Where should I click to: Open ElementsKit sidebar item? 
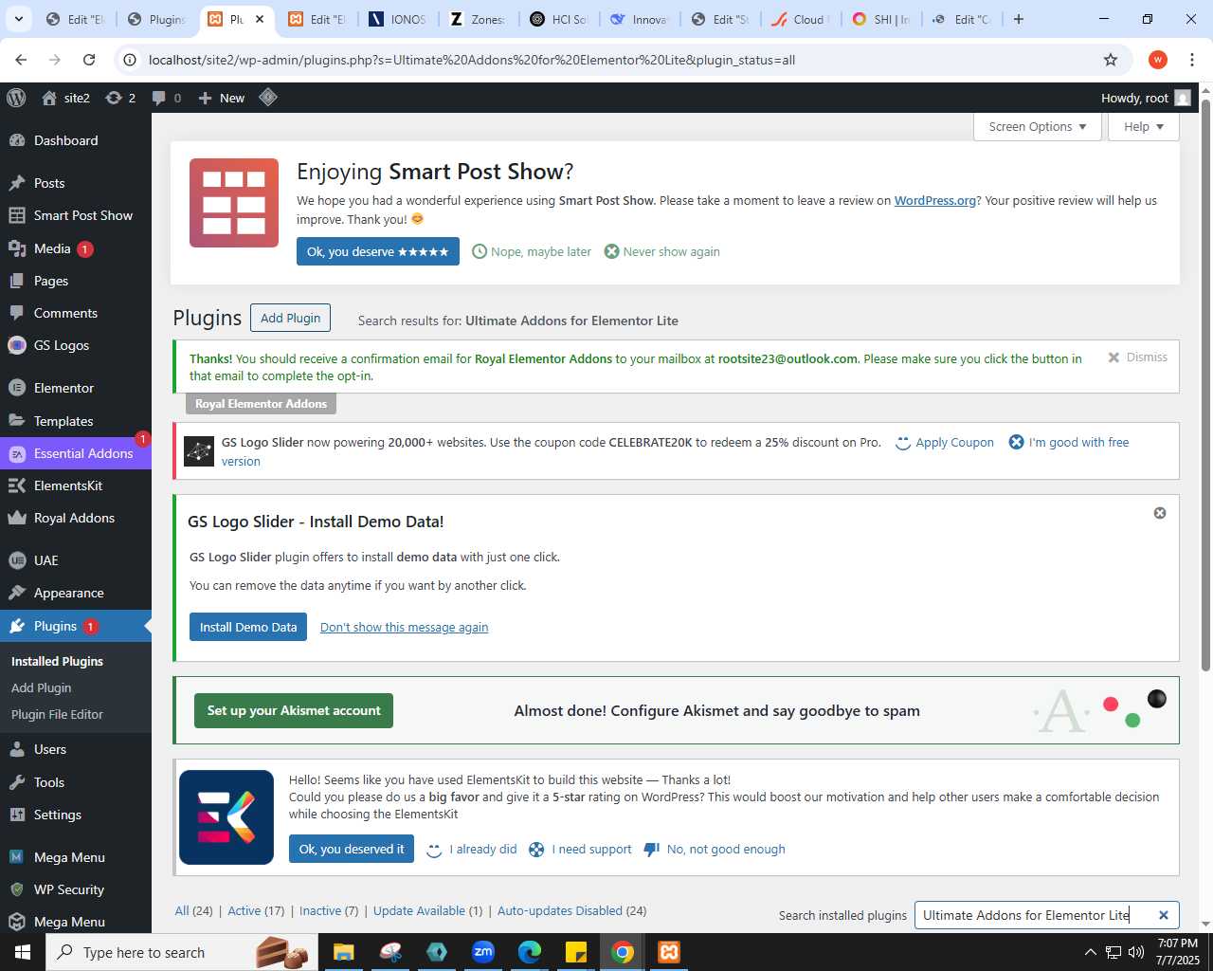[x=76, y=485]
